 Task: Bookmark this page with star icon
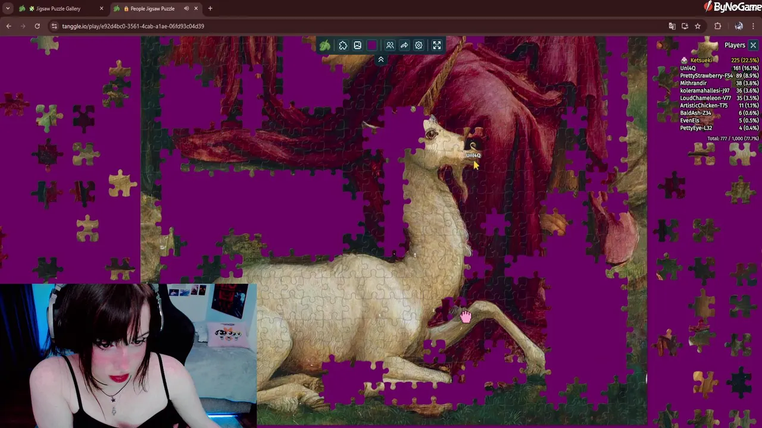pos(698,26)
